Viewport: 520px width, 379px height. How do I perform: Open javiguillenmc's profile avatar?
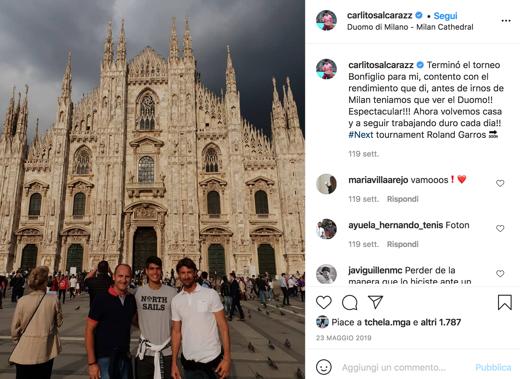click(326, 274)
